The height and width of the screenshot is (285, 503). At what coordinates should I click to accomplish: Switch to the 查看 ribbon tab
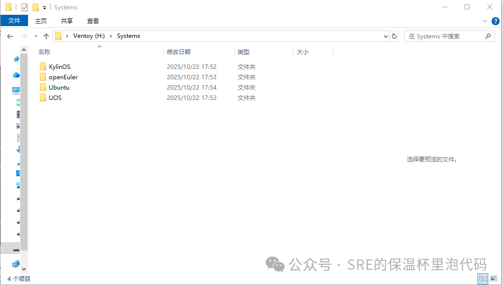tap(93, 21)
